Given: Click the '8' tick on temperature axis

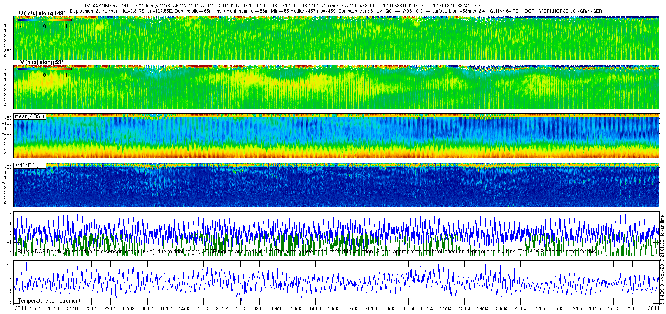Looking at the screenshot, I should (x=10, y=291).
